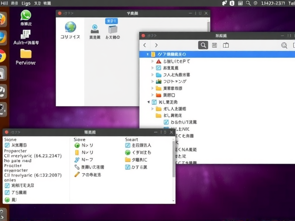Click the book-shaped icon in file browser toolbar
Viewport: 295px width, 221px height.
coord(226,45)
